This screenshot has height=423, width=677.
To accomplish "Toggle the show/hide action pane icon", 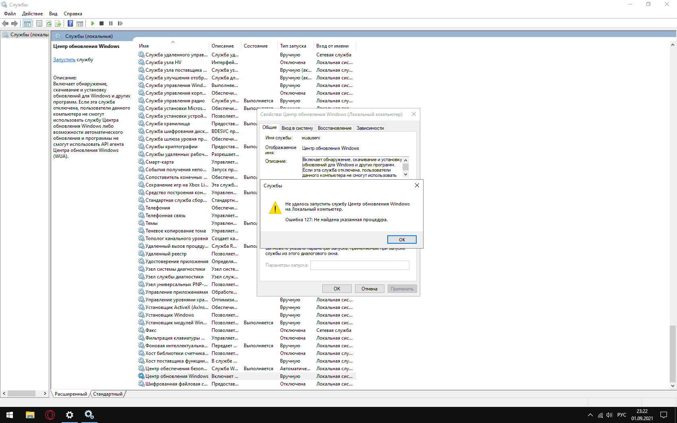I will pyautogui.click(x=80, y=23).
